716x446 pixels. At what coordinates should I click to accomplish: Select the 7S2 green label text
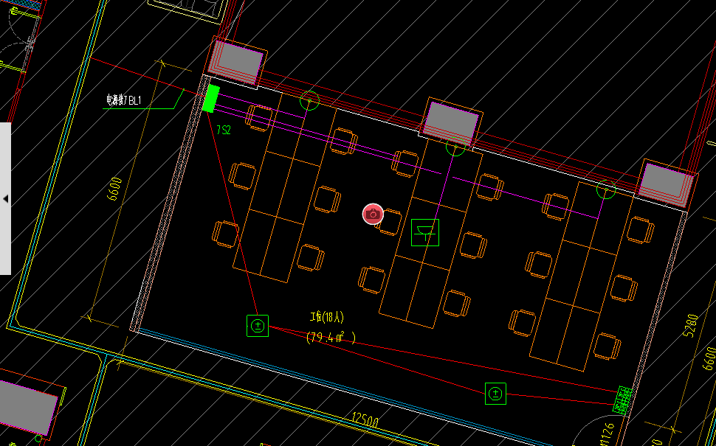coord(224,130)
